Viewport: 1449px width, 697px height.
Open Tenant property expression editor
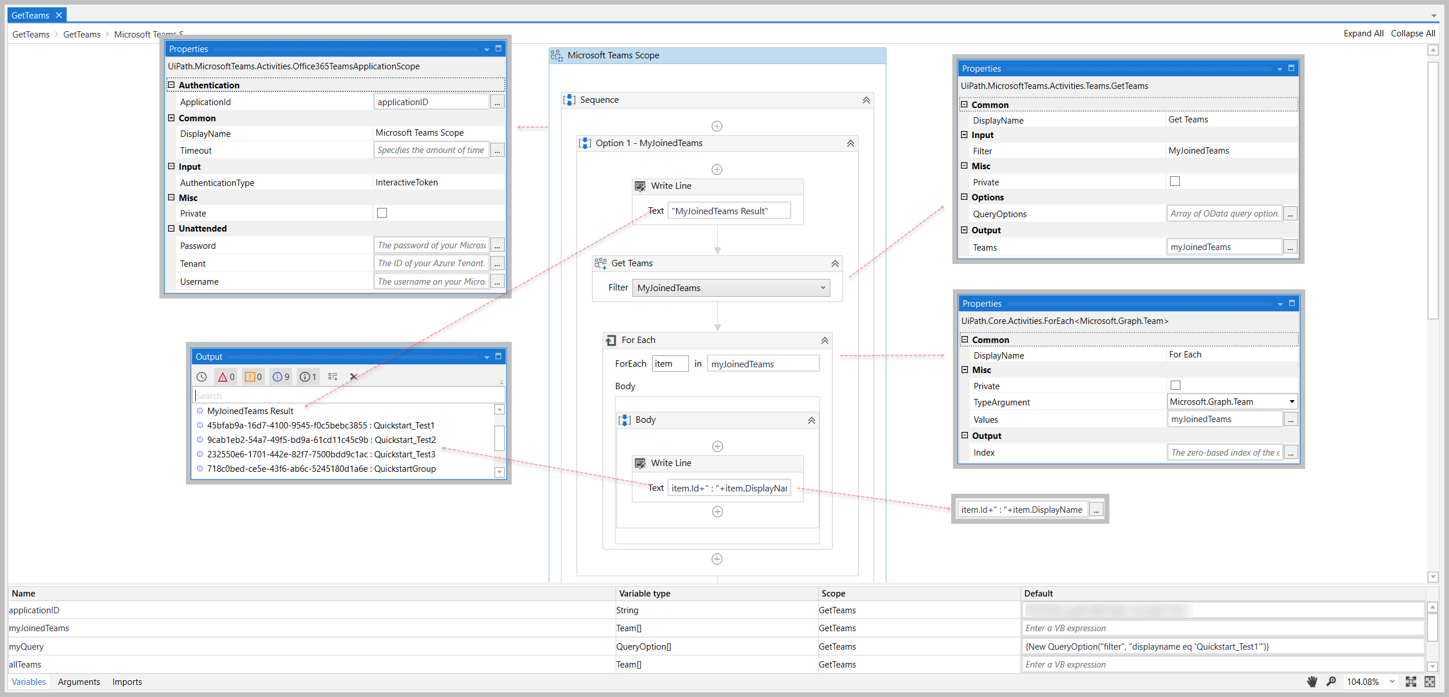tap(497, 263)
